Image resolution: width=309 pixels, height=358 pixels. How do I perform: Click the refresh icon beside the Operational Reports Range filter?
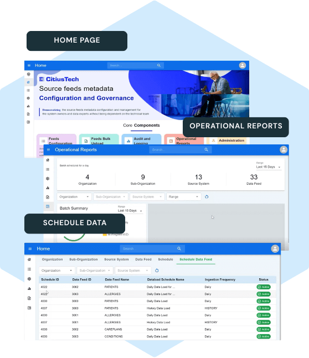pos(207,197)
